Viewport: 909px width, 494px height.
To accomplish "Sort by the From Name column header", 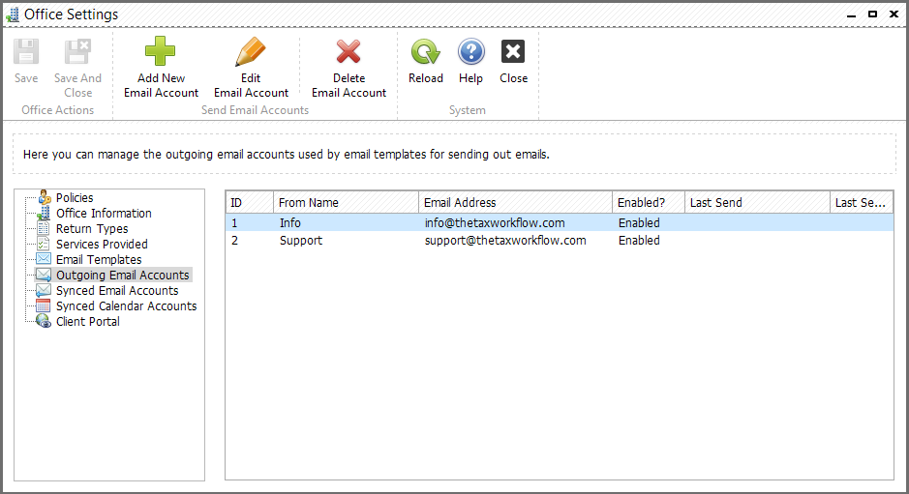I will point(346,202).
